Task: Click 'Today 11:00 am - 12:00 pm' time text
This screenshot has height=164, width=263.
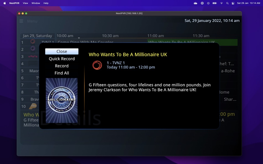Action: pyautogui.click(x=131, y=67)
